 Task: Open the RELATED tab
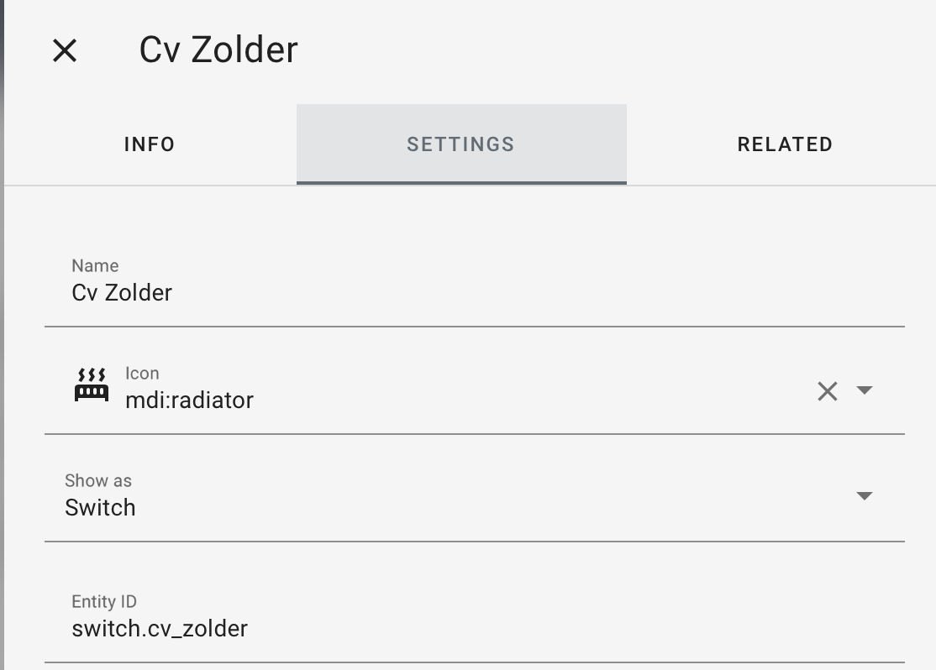[x=785, y=144]
